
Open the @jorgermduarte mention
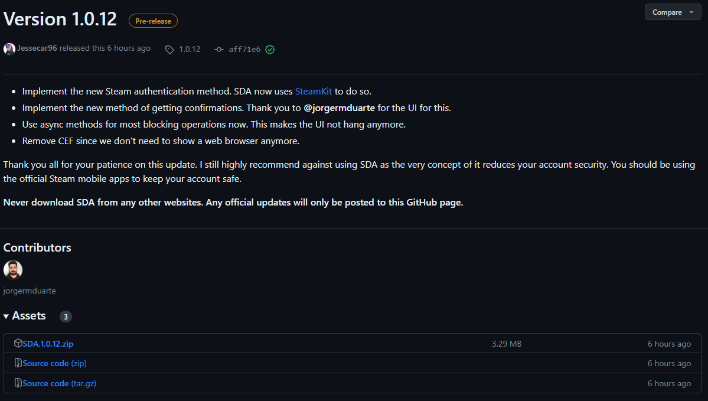[339, 108]
